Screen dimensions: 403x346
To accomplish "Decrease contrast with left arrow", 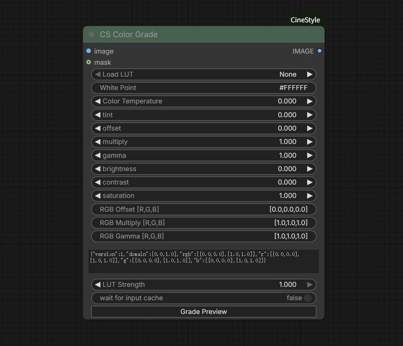I will [97, 182].
